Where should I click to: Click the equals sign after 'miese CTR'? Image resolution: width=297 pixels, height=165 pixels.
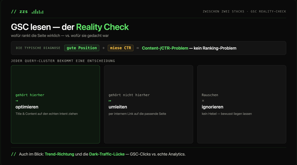click(138, 48)
